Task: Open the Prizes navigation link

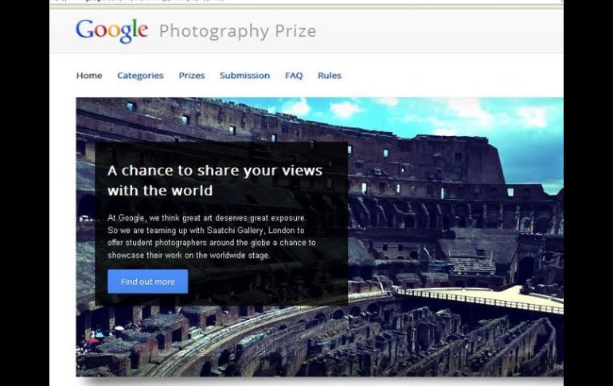Action: pyautogui.click(x=192, y=76)
